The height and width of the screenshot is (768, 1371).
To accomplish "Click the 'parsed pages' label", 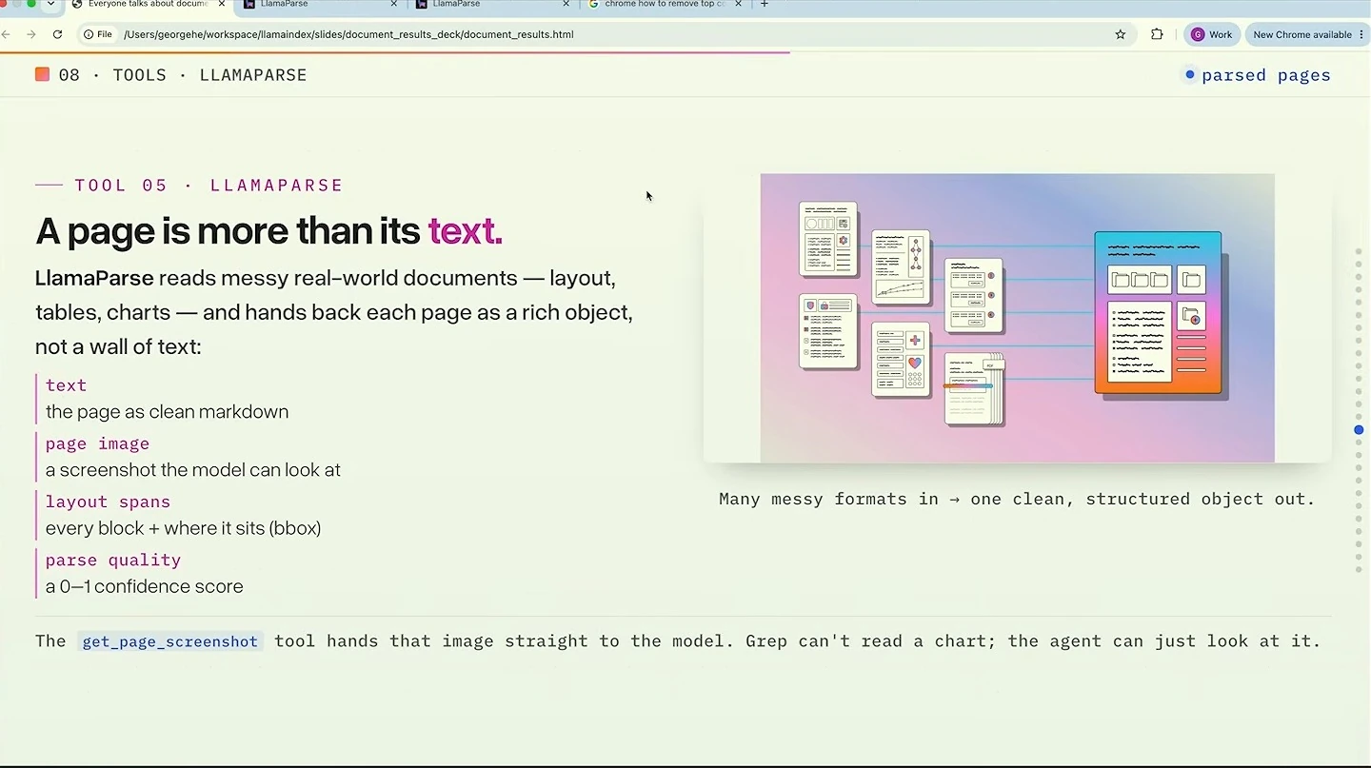I will (x=1265, y=75).
